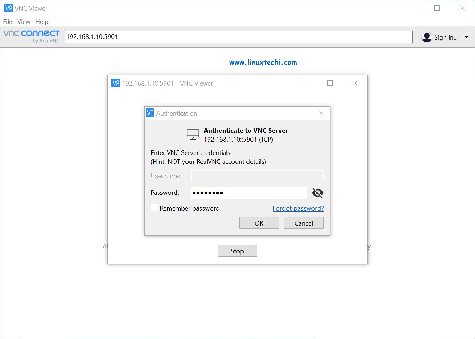
Task: Click the Ve logo in the main title bar
Action: (7, 8)
